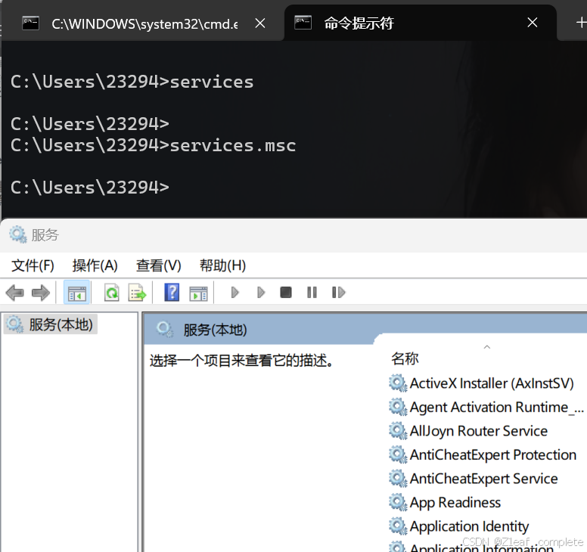587x552 pixels.
Task: Click first Start Service play icon
Action: (234, 293)
